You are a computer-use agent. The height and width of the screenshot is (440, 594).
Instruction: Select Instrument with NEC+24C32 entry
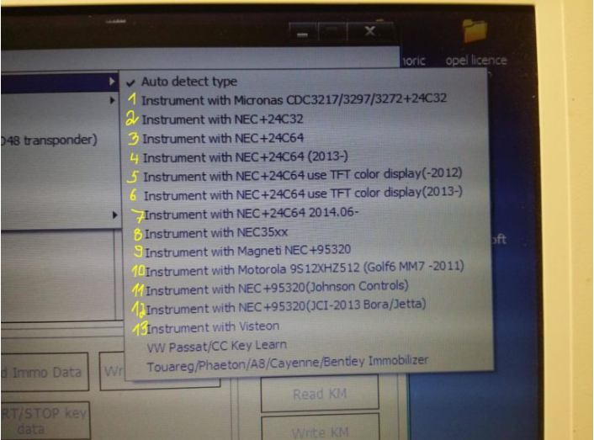[223, 119]
